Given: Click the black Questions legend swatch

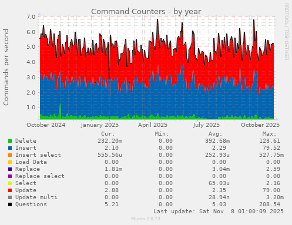Looking at the screenshot, I should [10, 204].
